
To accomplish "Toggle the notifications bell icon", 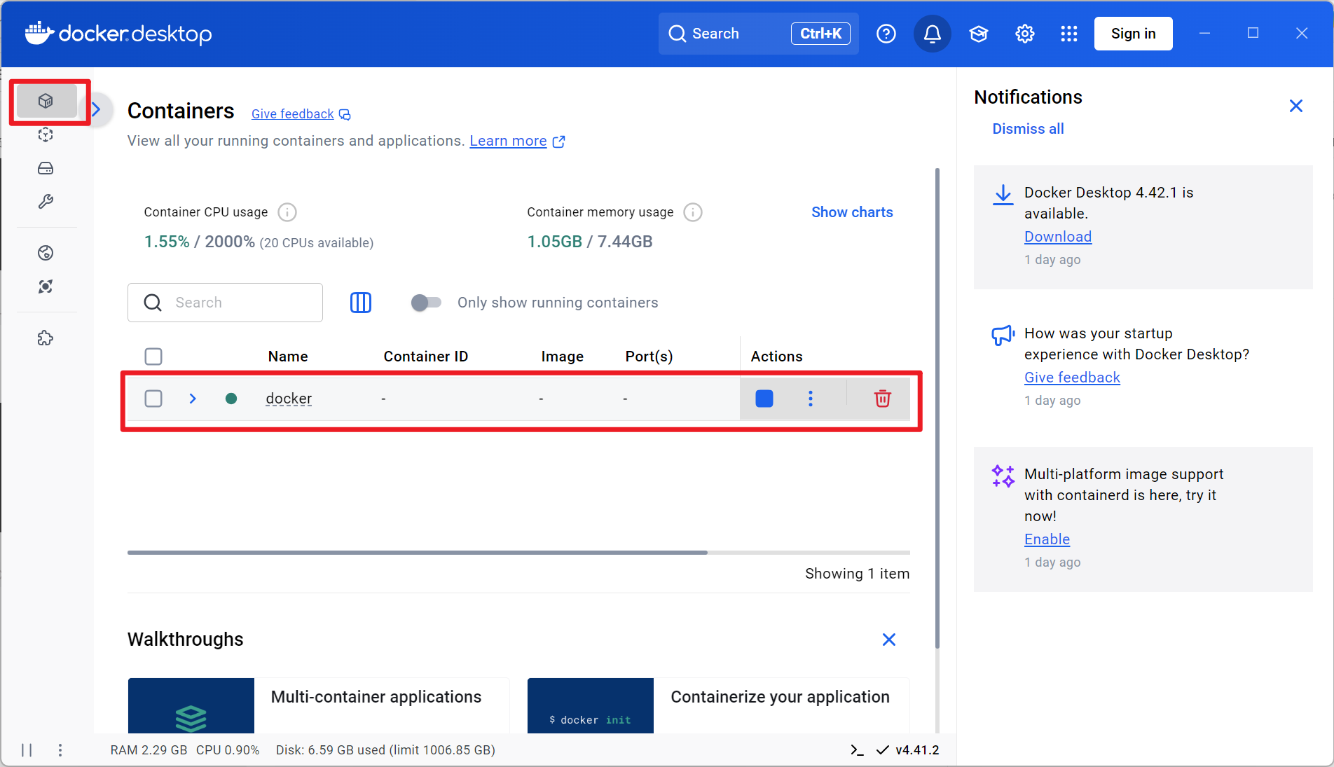I will 933,34.
